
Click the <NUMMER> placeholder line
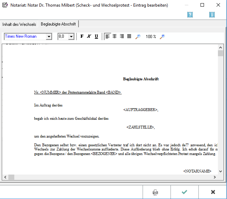(x=78, y=92)
